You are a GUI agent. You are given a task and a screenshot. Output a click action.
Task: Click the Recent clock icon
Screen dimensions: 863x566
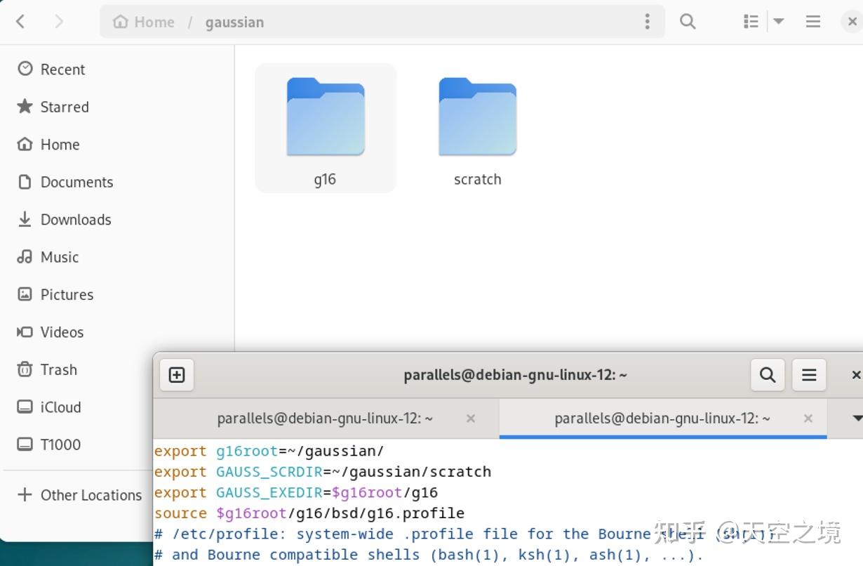click(25, 69)
